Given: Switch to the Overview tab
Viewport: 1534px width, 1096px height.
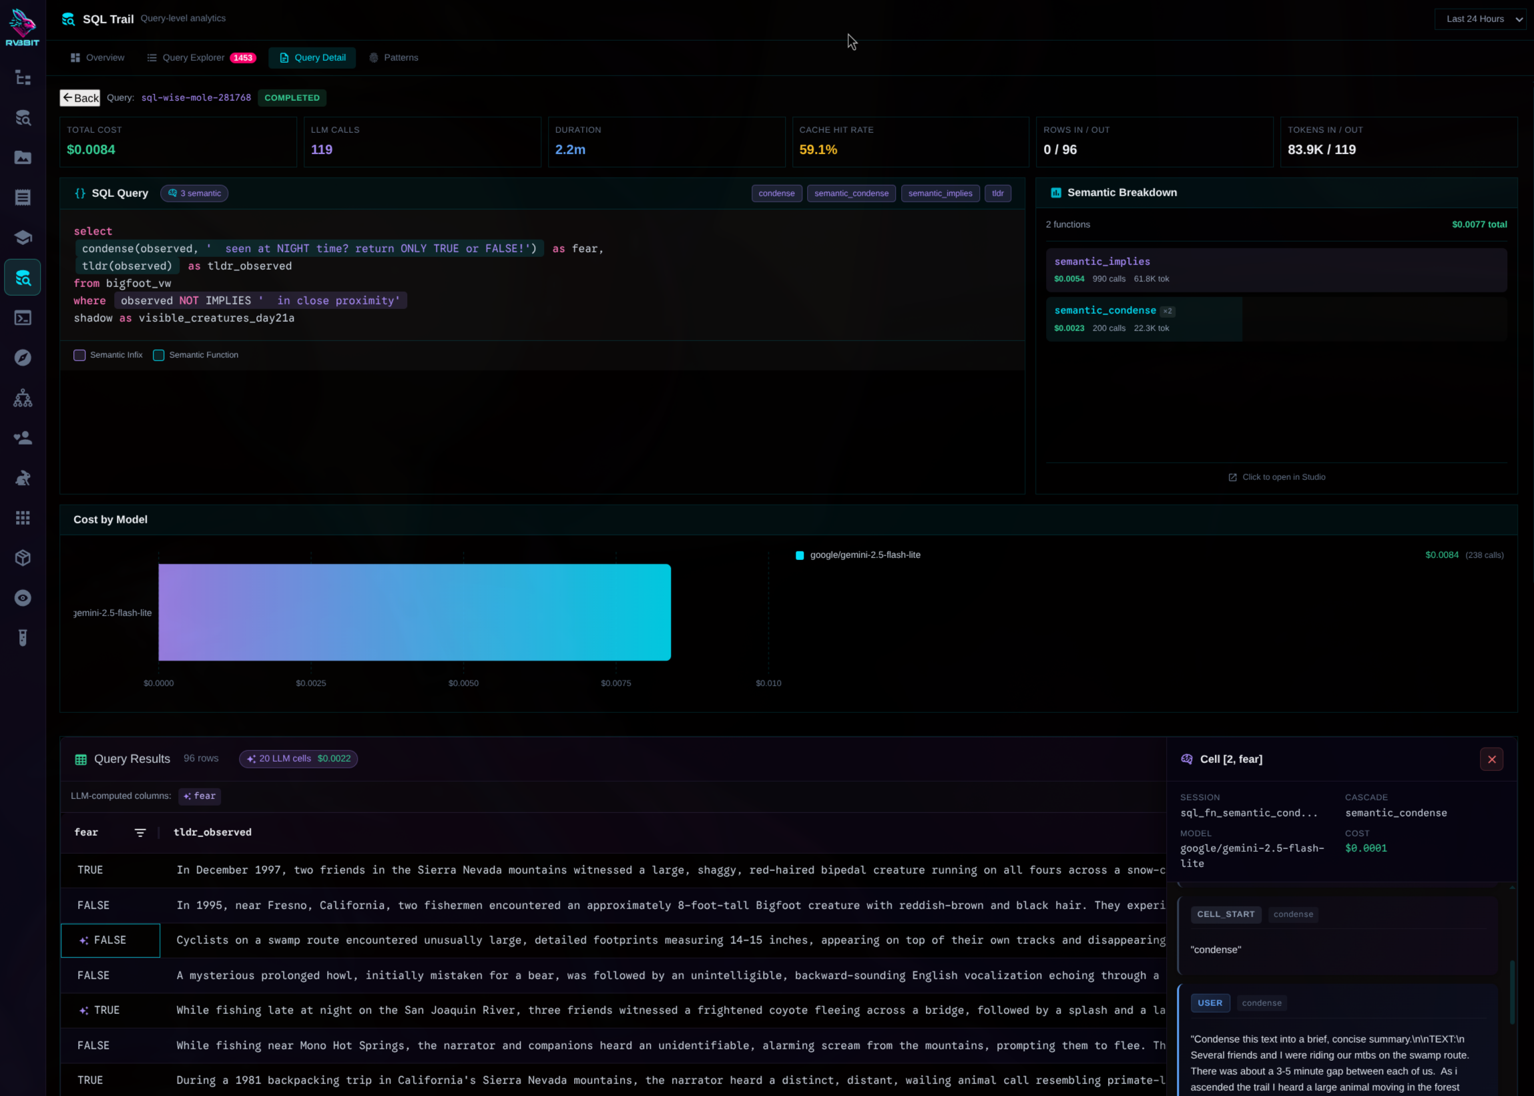Looking at the screenshot, I should pos(97,57).
